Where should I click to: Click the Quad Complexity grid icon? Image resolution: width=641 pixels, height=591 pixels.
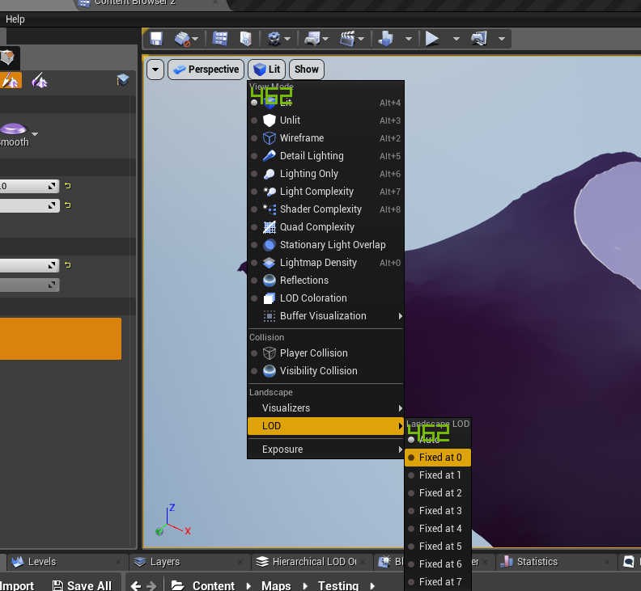[269, 227]
